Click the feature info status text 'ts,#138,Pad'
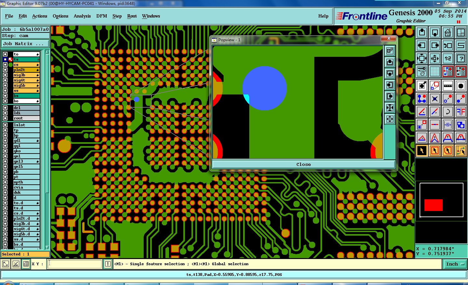This screenshot has height=285, width=468. coord(200,275)
